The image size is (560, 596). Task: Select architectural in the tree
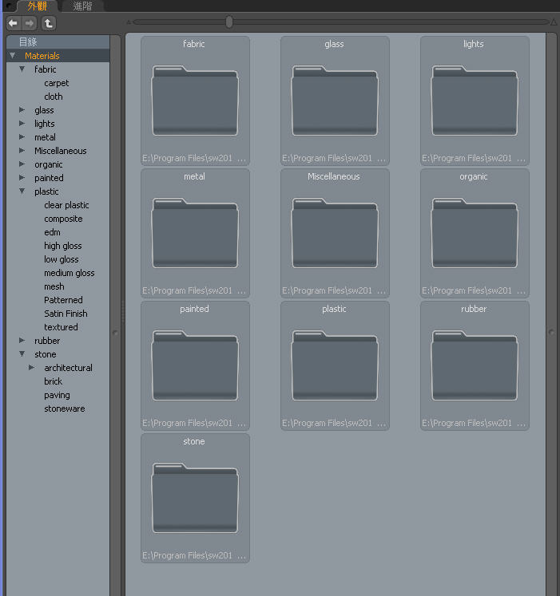68,368
